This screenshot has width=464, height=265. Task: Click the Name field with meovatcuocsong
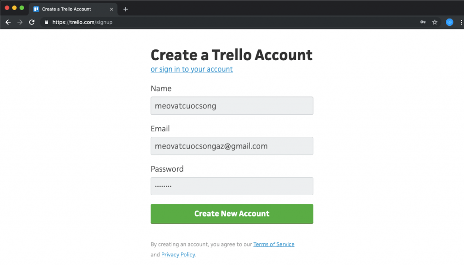tap(232, 106)
